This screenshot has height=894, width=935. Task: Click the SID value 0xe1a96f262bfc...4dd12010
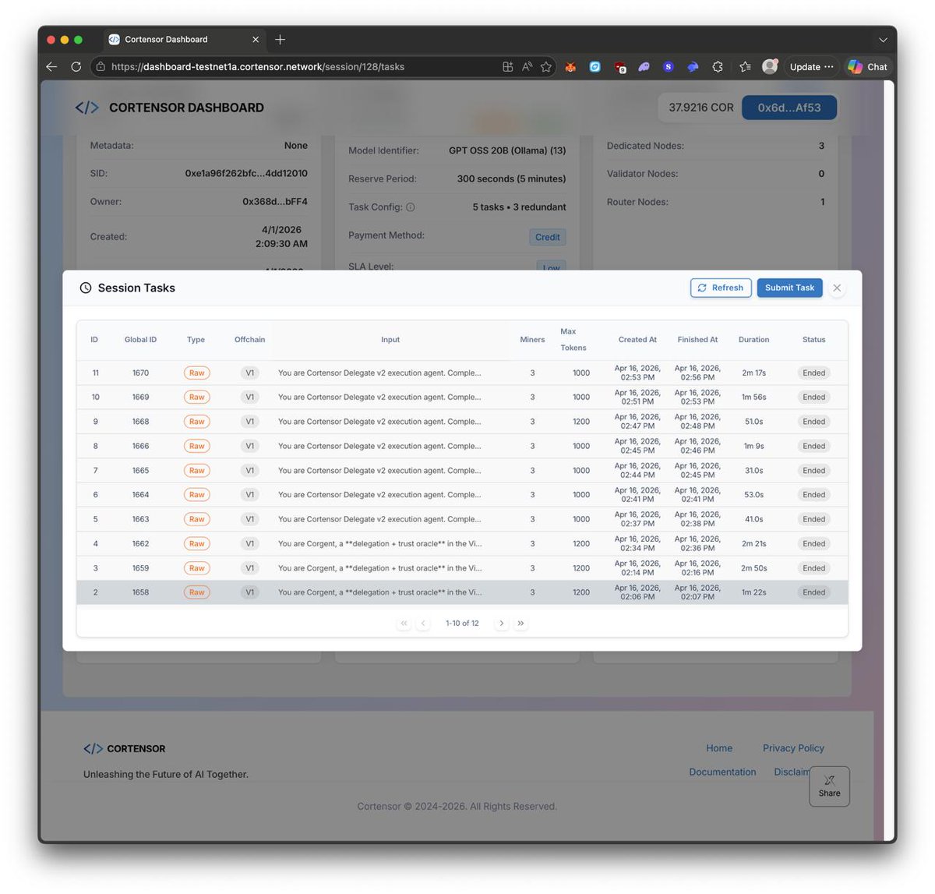coord(246,174)
